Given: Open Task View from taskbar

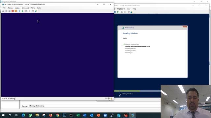Looking at the screenshot, I should 16,115.
